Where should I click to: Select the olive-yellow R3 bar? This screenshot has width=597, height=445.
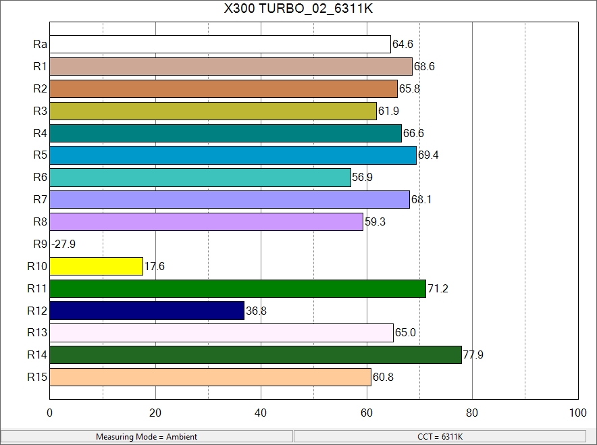coord(213,111)
